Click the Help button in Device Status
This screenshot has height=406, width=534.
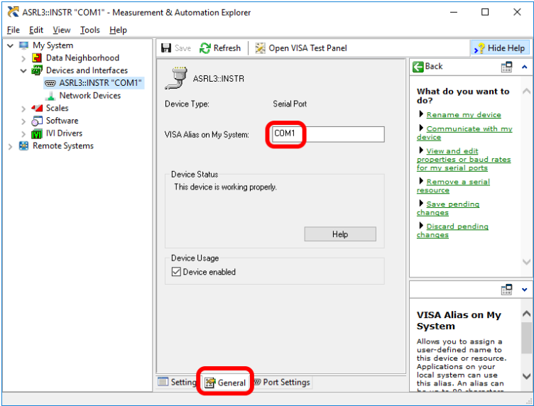point(339,234)
